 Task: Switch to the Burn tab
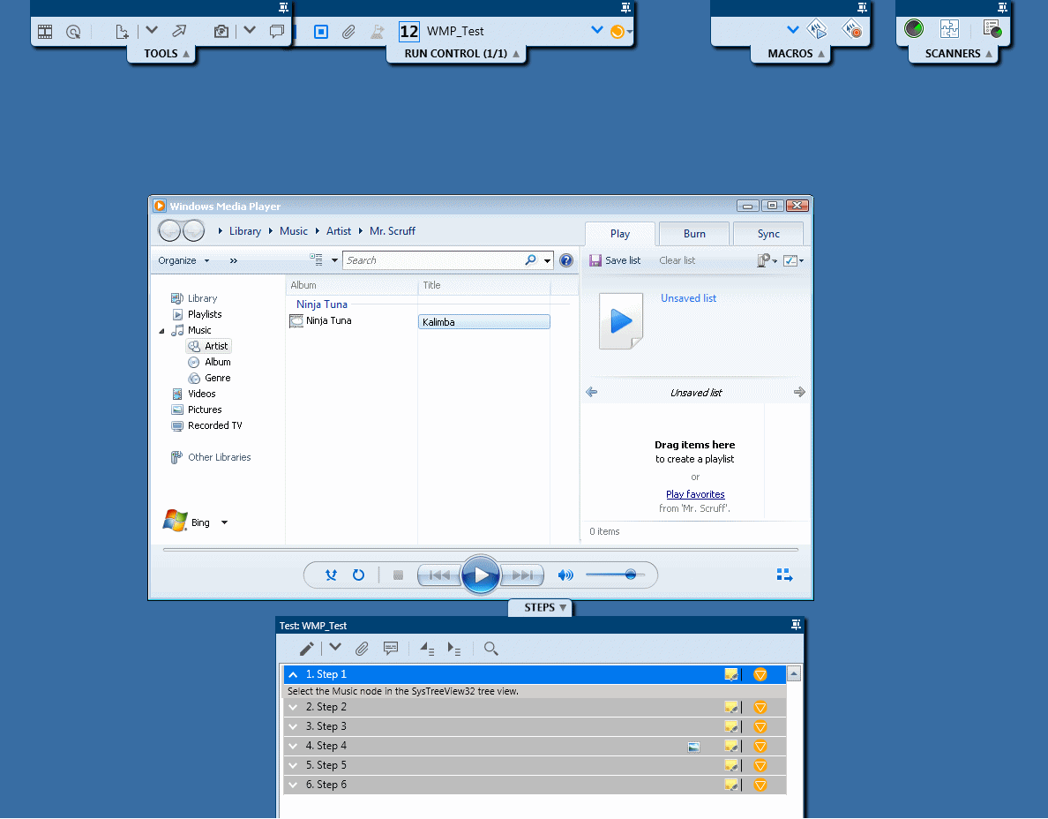pyautogui.click(x=694, y=234)
